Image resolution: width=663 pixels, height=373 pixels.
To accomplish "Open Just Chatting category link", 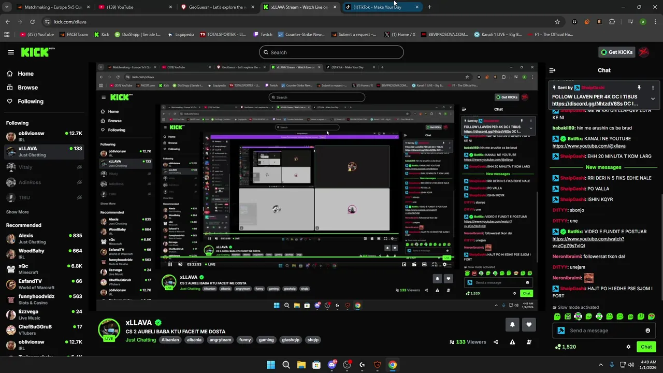I will pos(140,340).
